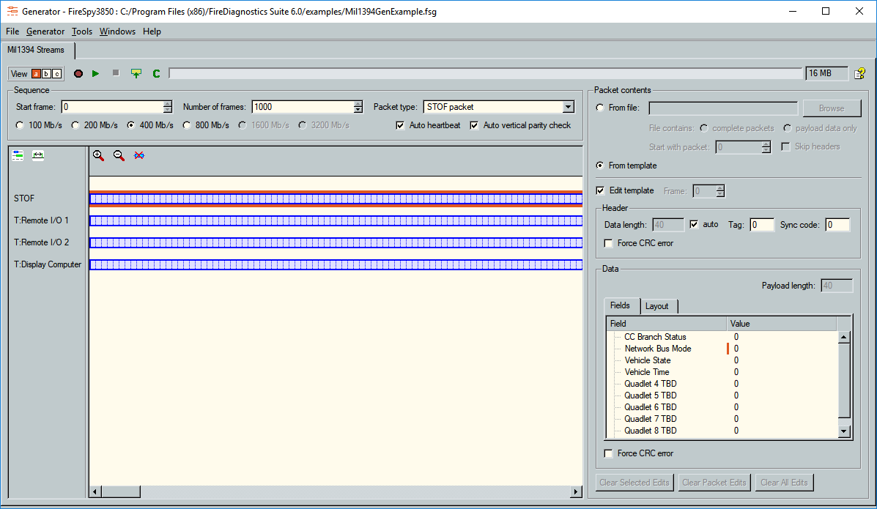Viewport: 877px width, 509px height.
Task: Check the Force CRC error option under Header
Action: click(x=609, y=242)
